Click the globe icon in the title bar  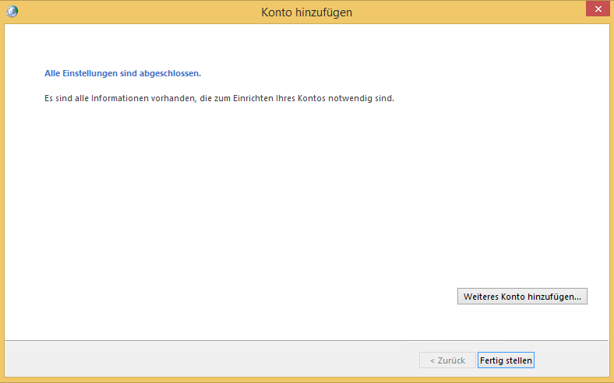point(12,12)
